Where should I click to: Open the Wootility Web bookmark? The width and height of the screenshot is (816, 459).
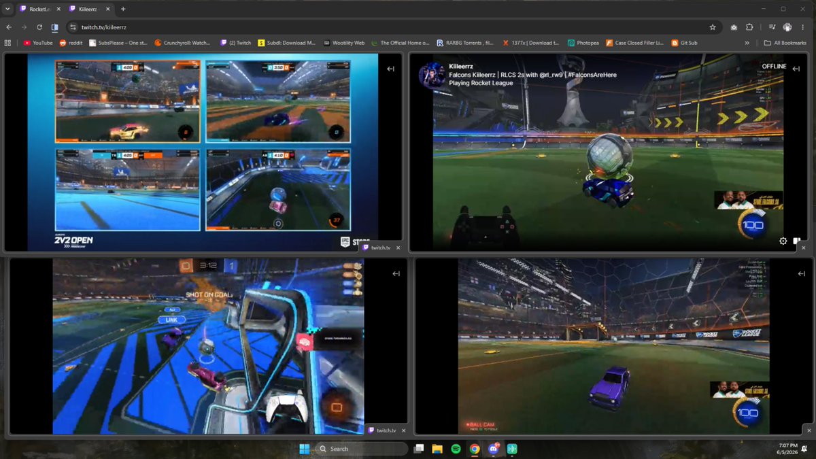click(344, 43)
